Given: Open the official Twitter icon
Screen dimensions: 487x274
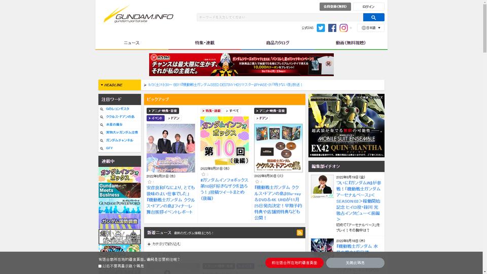Looking at the screenshot, I should pos(321,28).
